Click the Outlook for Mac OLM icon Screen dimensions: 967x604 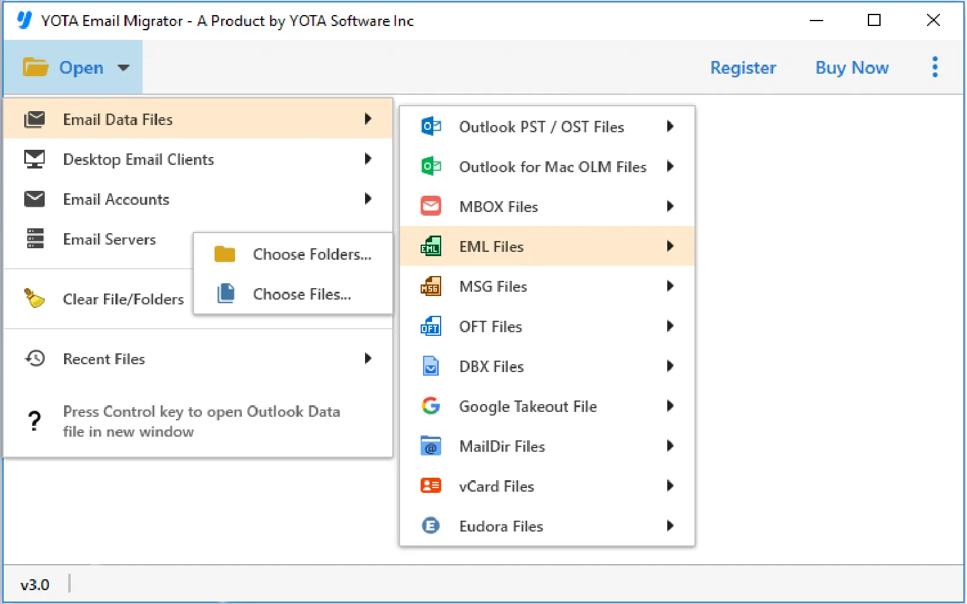click(431, 166)
